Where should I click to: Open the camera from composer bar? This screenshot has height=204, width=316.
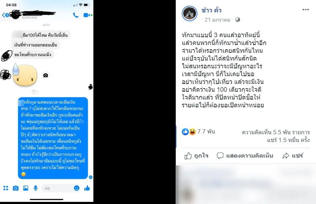[16, 188]
